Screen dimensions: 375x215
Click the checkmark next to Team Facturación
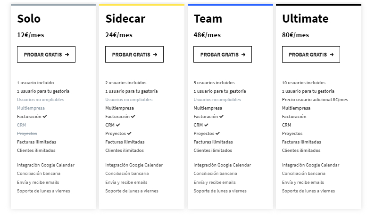tap(221, 117)
